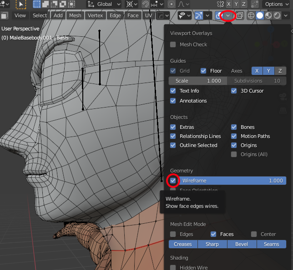Switch to wireframe viewport shading
The width and height of the screenshot is (293, 270).
click(251, 15)
